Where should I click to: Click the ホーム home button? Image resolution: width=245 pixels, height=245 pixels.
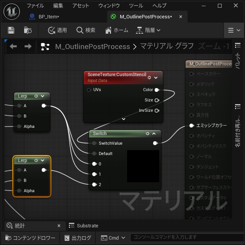[116, 30]
